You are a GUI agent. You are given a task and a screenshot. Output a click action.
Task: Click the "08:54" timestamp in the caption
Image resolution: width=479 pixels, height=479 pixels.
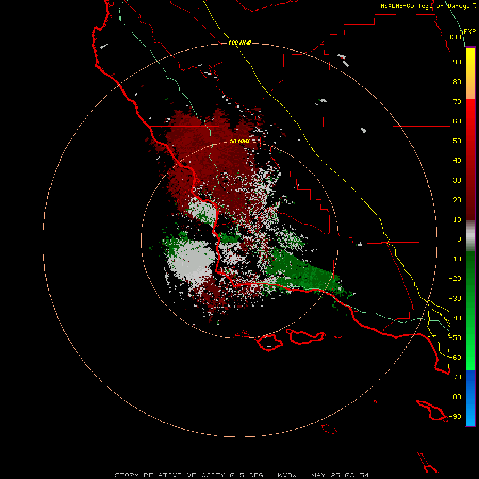[357, 475]
